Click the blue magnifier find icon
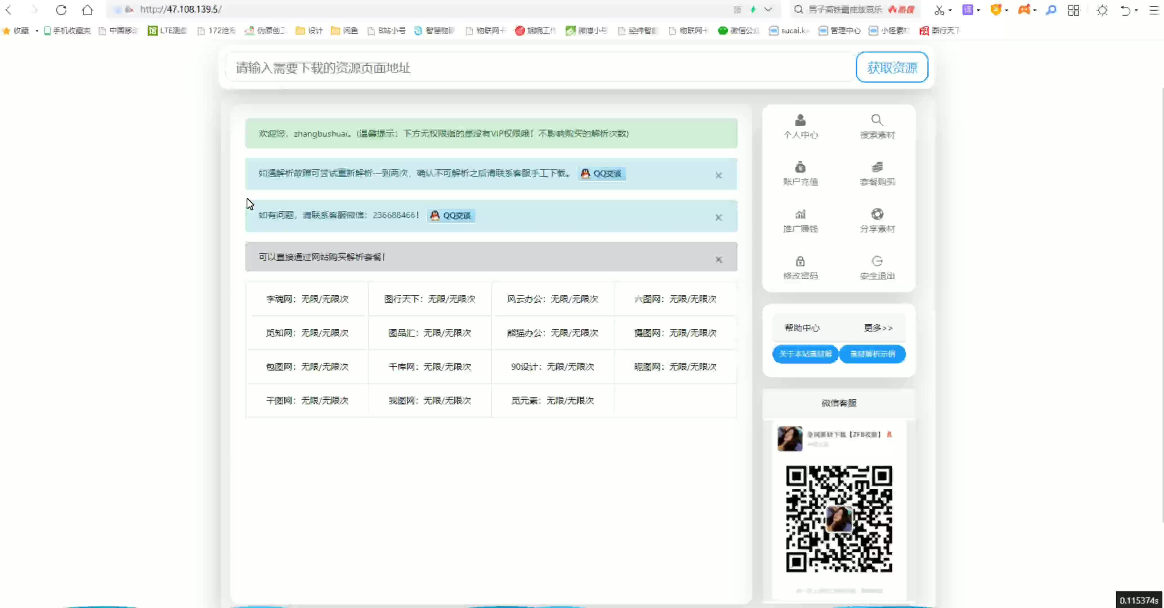This screenshot has height=608, width=1164. [x=1051, y=10]
